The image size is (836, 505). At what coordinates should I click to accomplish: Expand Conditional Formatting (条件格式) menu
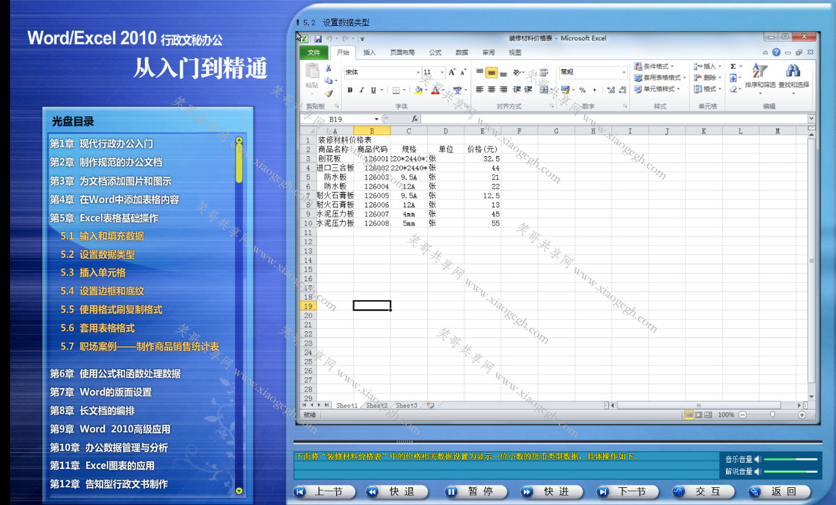pos(654,66)
